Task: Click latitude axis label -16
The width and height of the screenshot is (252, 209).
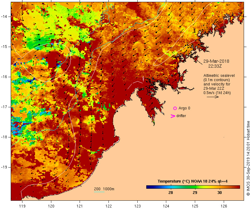Action: 4,77
